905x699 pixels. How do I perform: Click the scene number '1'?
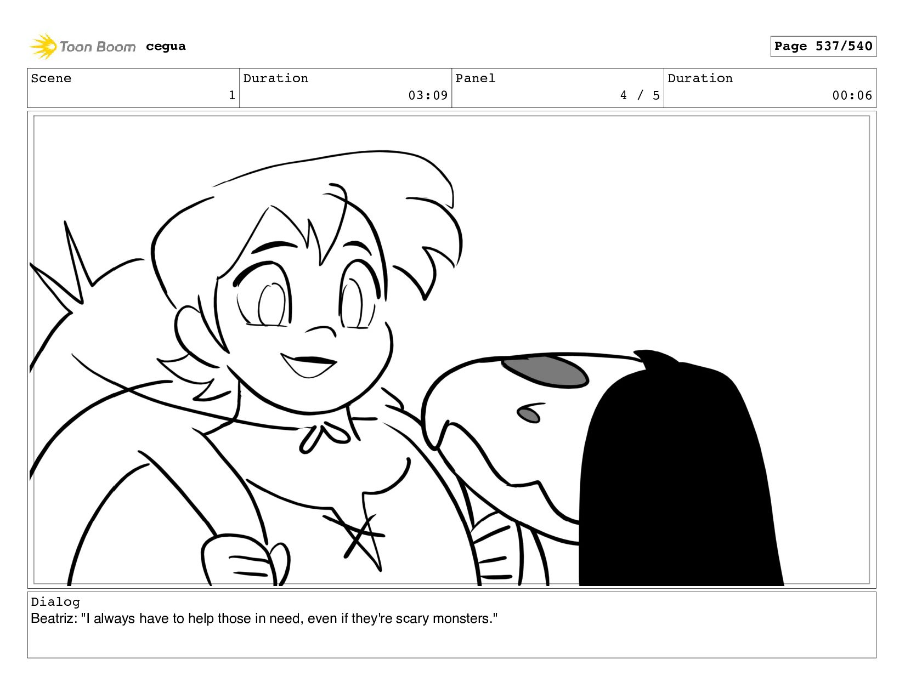(232, 95)
